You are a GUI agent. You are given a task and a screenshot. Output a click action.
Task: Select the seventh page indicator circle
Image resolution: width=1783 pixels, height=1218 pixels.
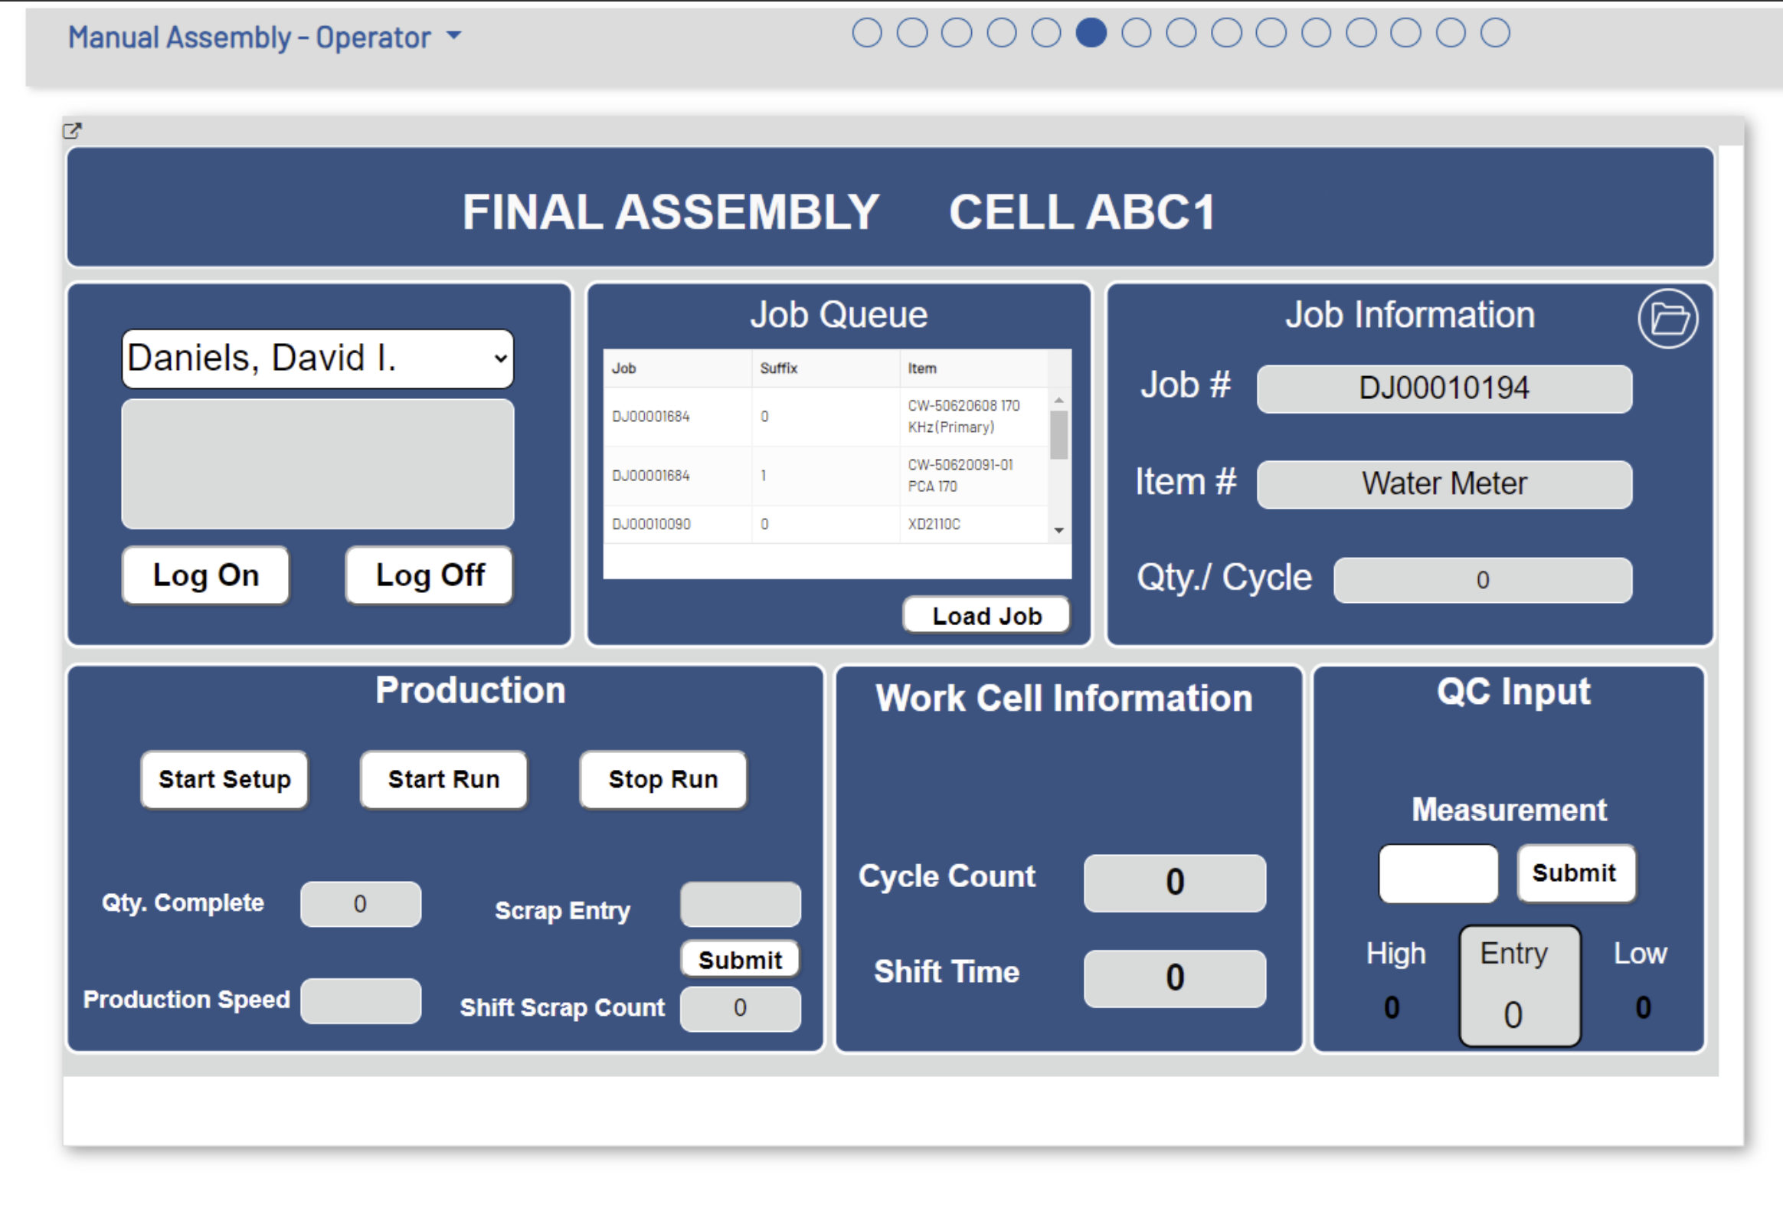click(x=1136, y=33)
